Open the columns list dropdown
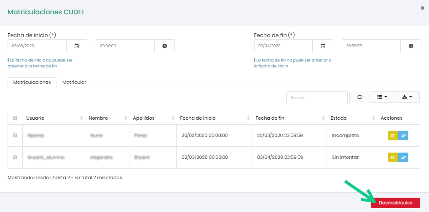This screenshot has width=429, height=212. 382,97
